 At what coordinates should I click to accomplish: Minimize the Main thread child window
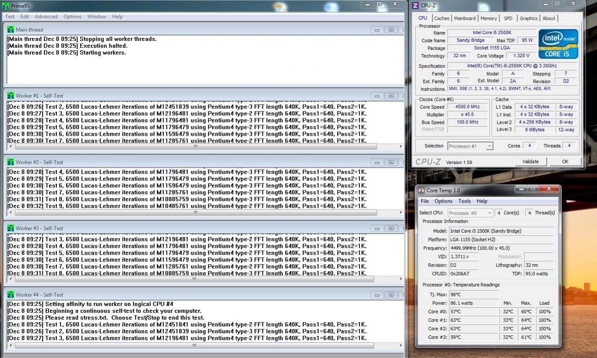coord(377,29)
